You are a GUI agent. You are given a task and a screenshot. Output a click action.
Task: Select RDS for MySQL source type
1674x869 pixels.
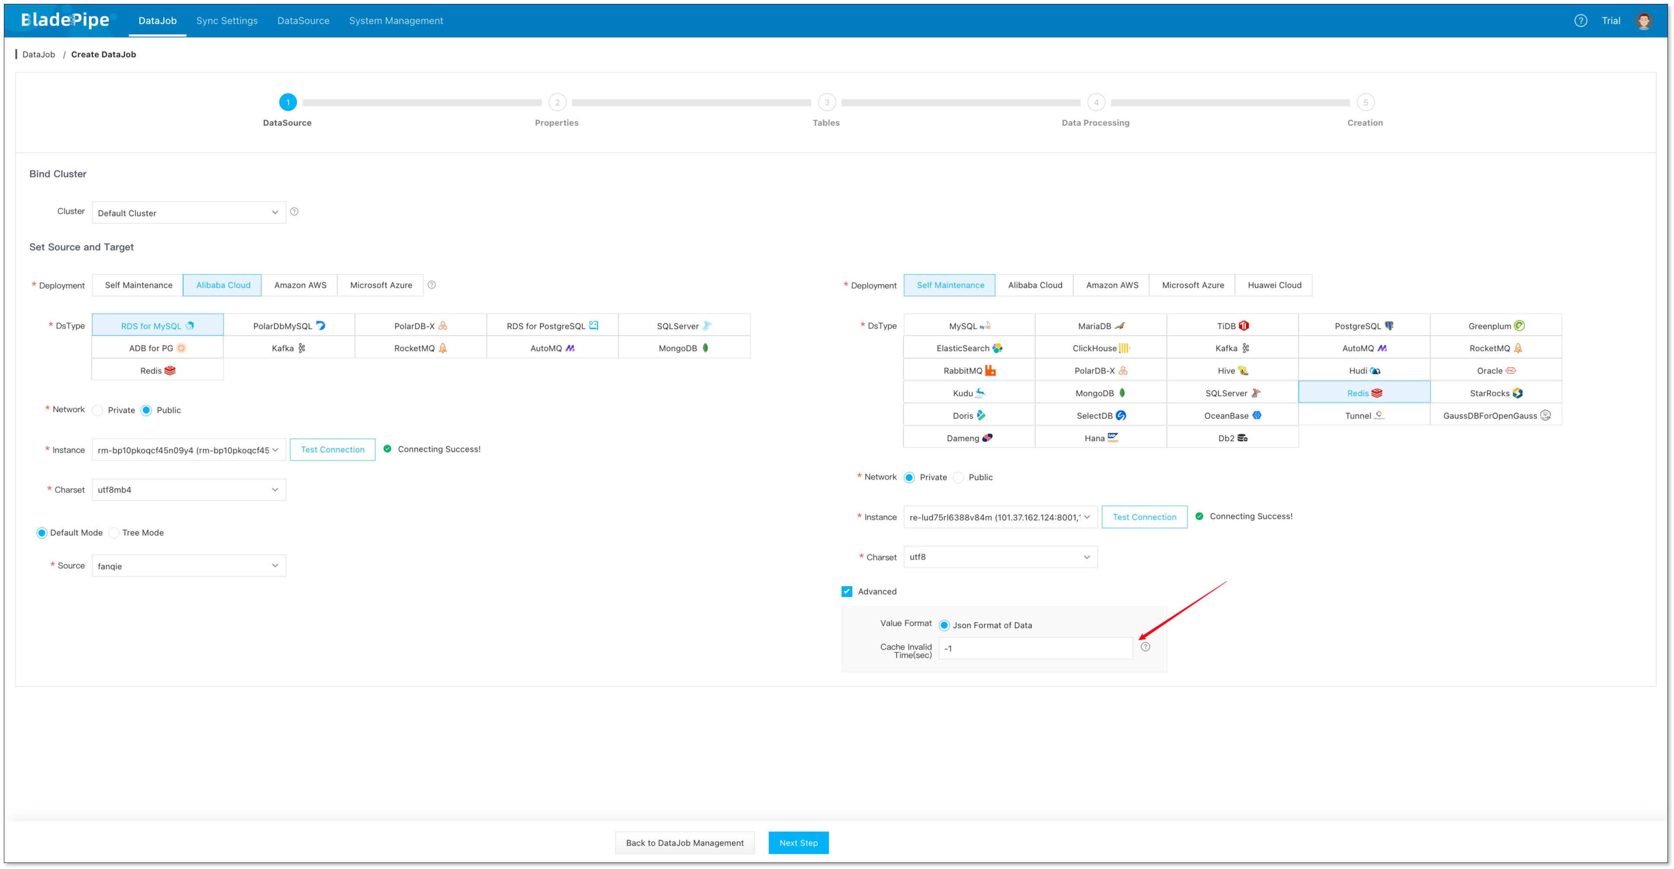[x=158, y=326]
